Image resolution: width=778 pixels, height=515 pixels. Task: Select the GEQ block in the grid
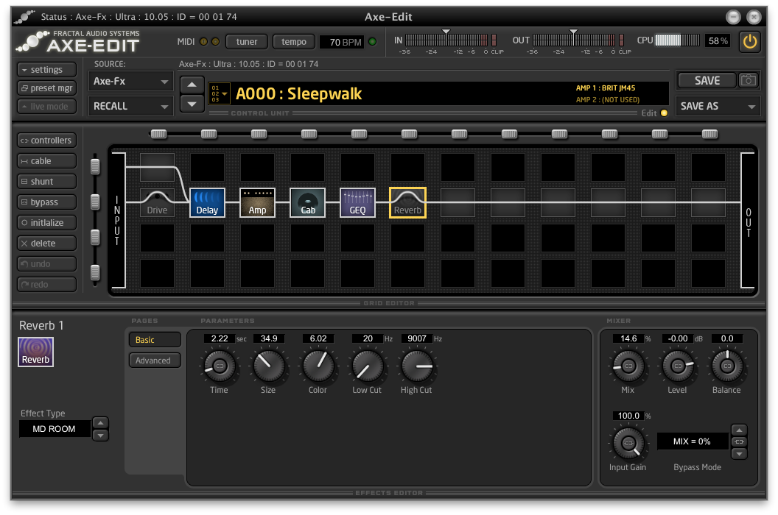click(358, 202)
